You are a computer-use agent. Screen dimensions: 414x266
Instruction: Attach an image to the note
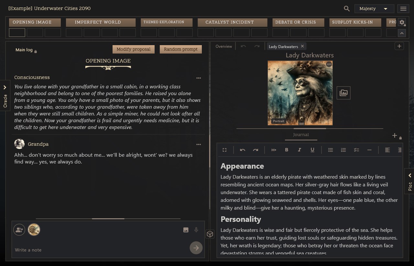(186, 230)
